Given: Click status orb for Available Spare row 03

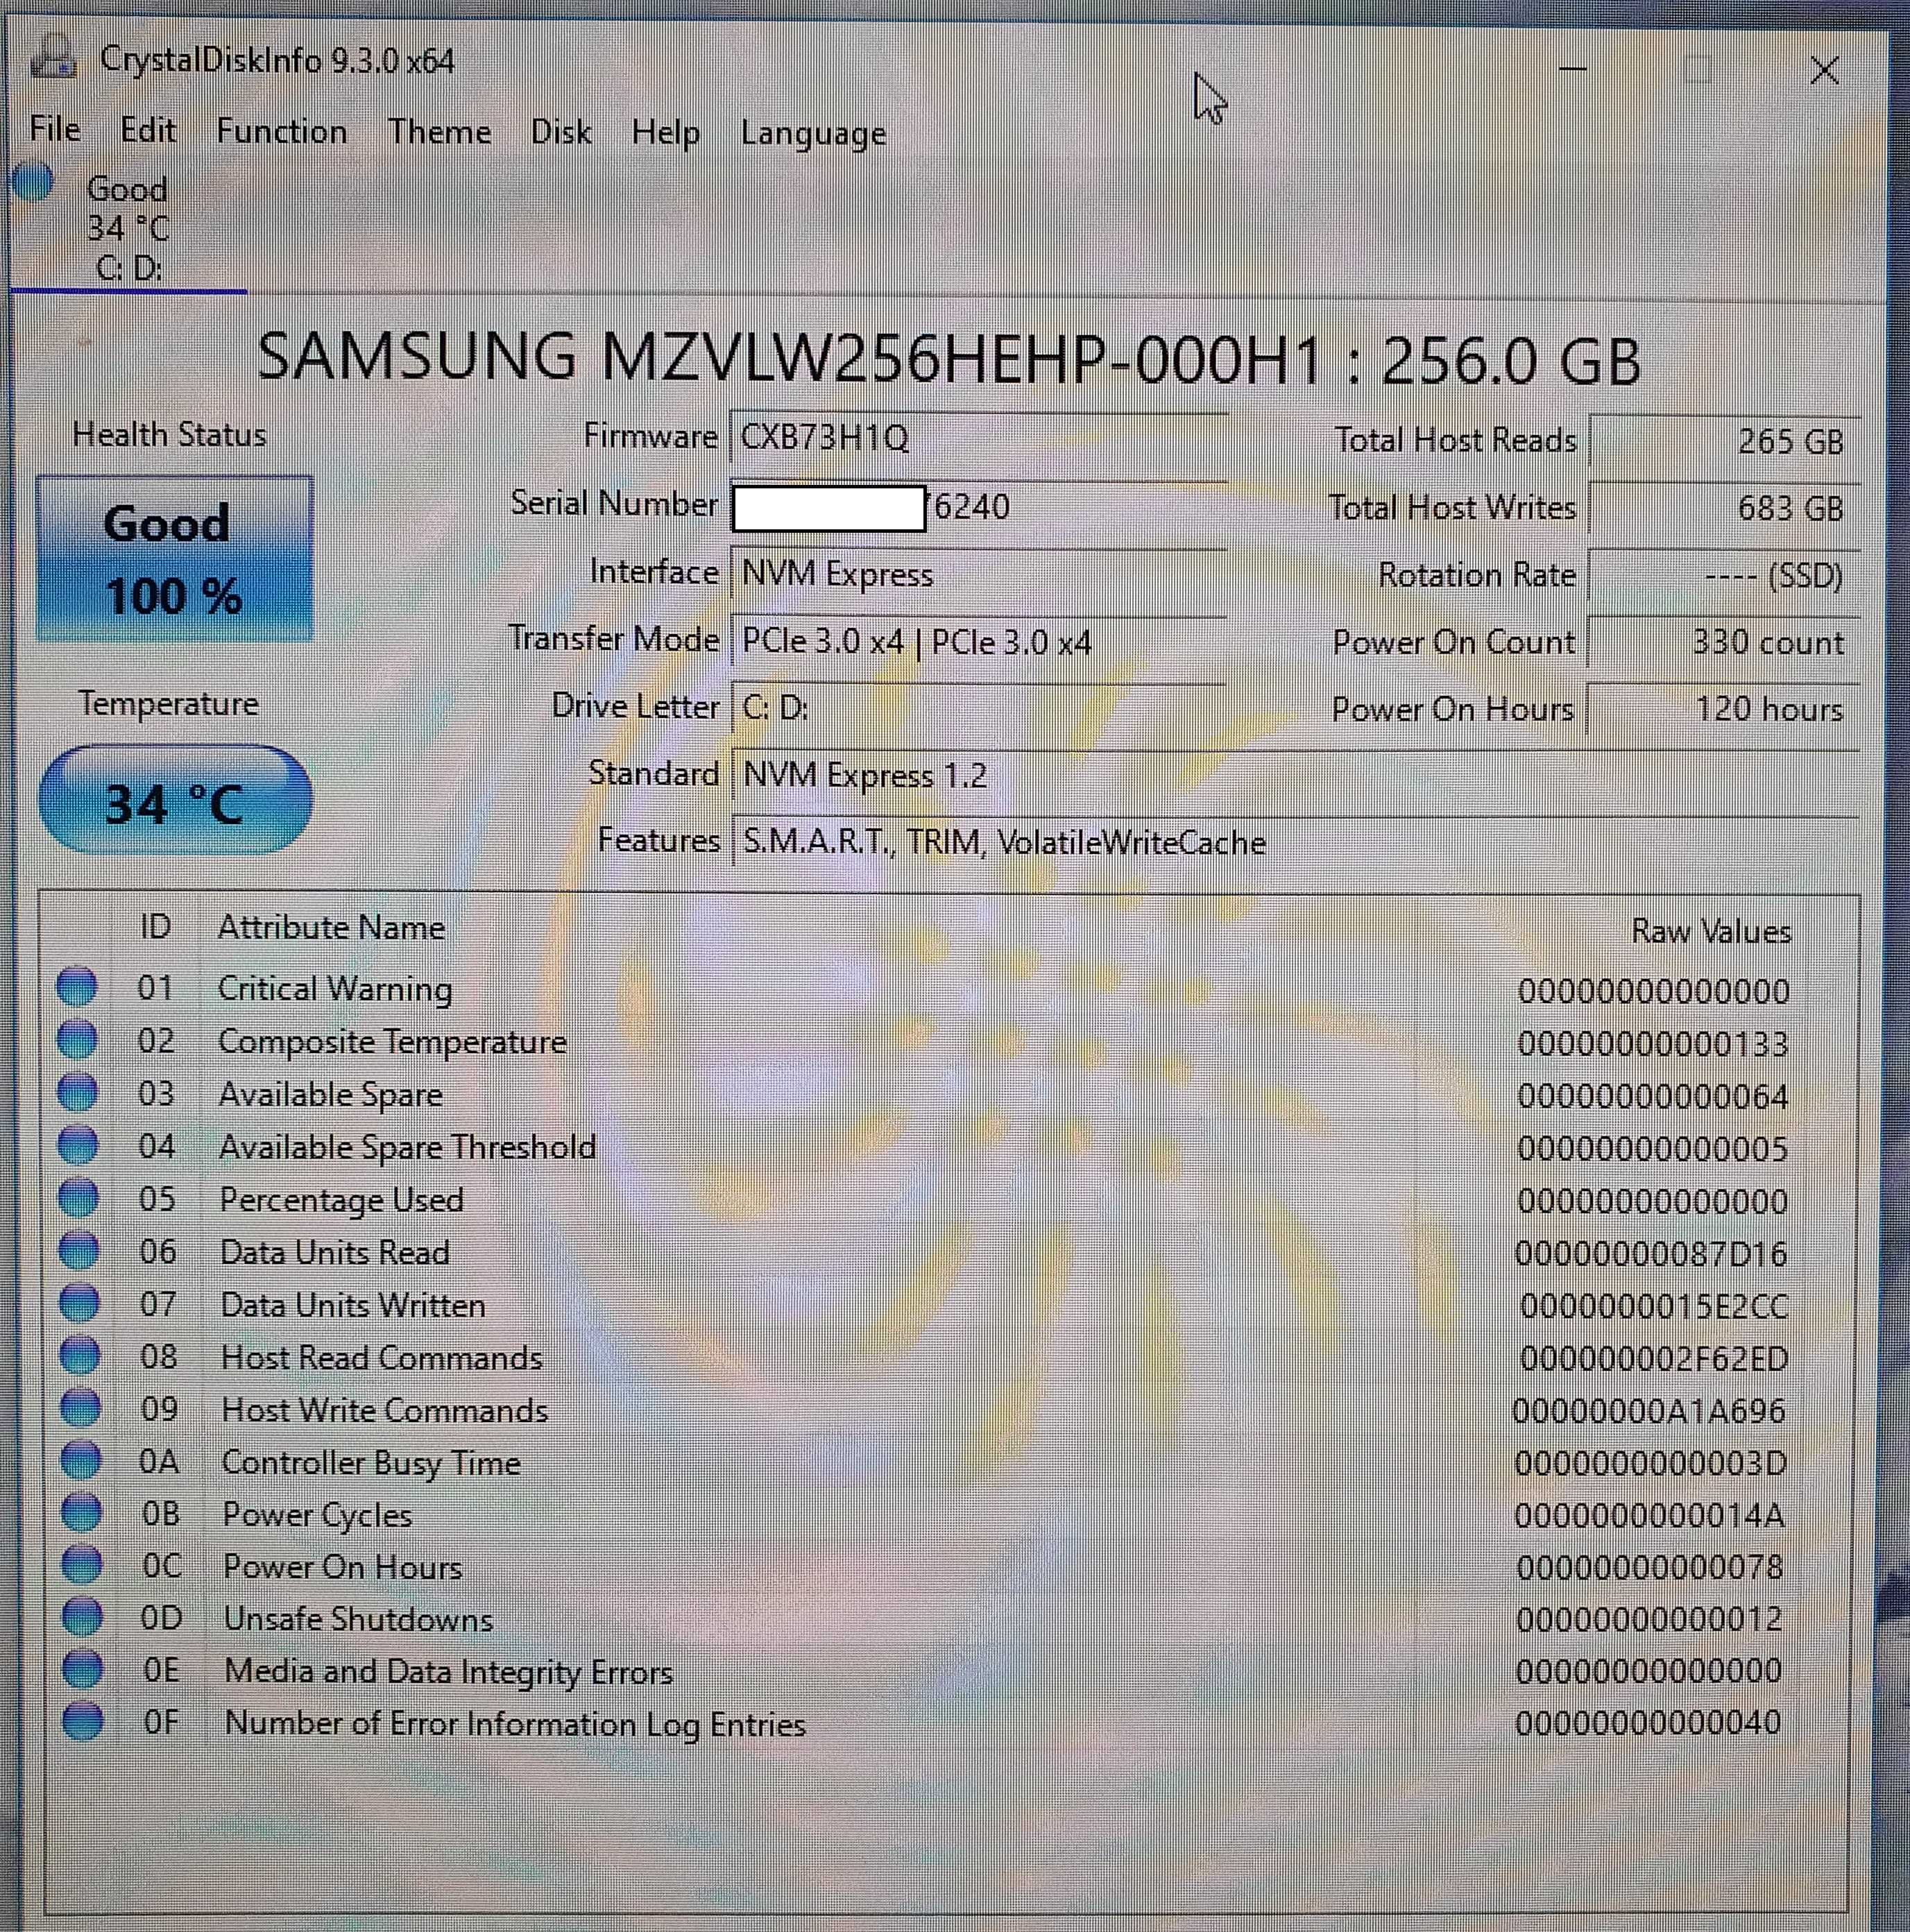Looking at the screenshot, I should 77,1092.
